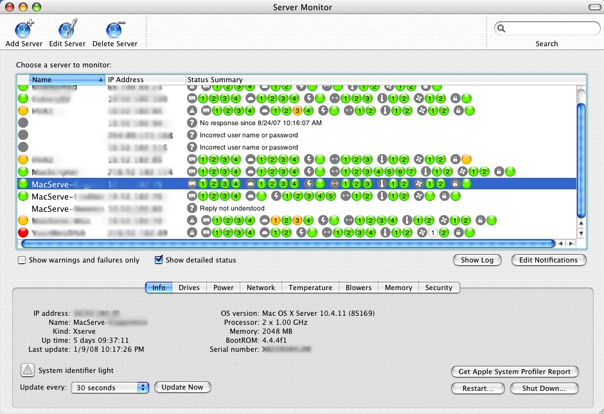Open the Update every interval dropdown

[x=110, y=388]
